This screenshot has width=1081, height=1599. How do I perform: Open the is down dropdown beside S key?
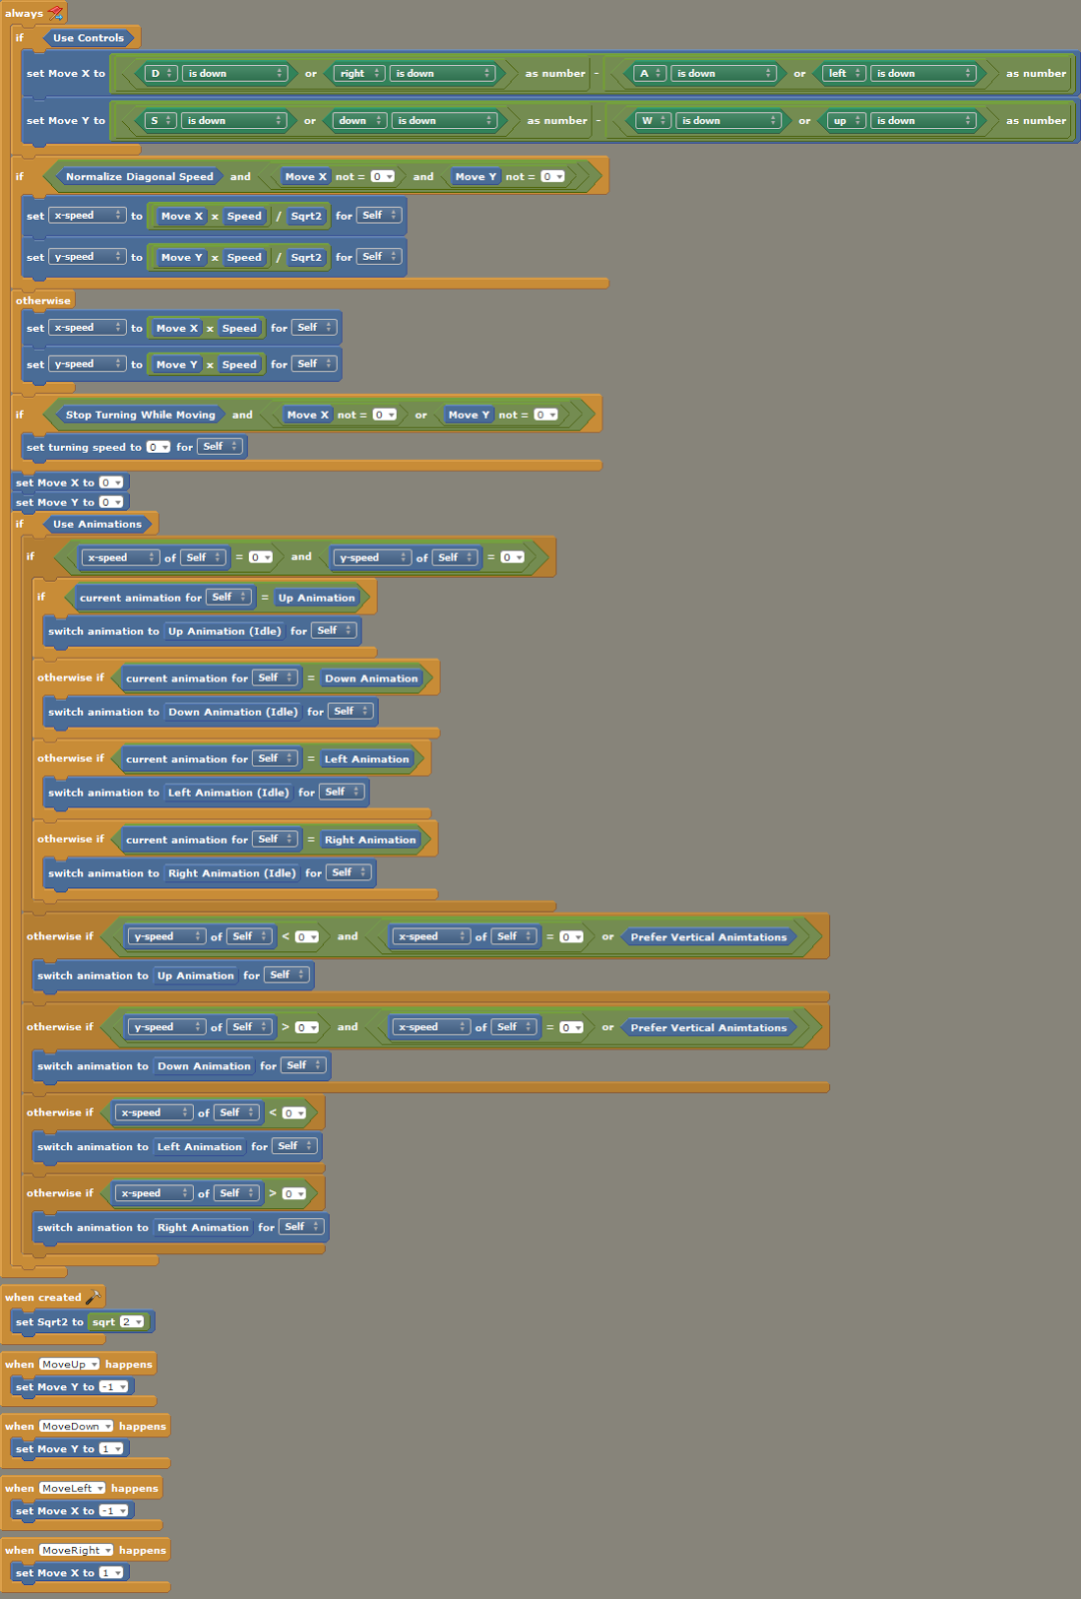click(235, 120)
